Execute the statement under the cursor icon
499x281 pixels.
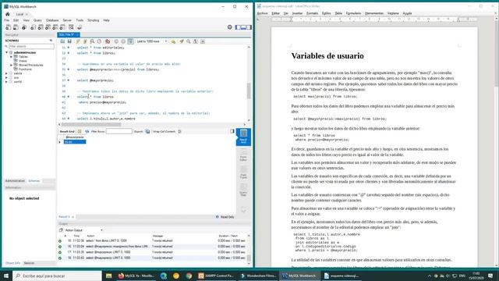85,41
